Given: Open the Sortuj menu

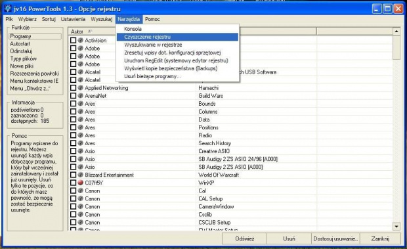Looking at the screenshot, I should point(49,19).
